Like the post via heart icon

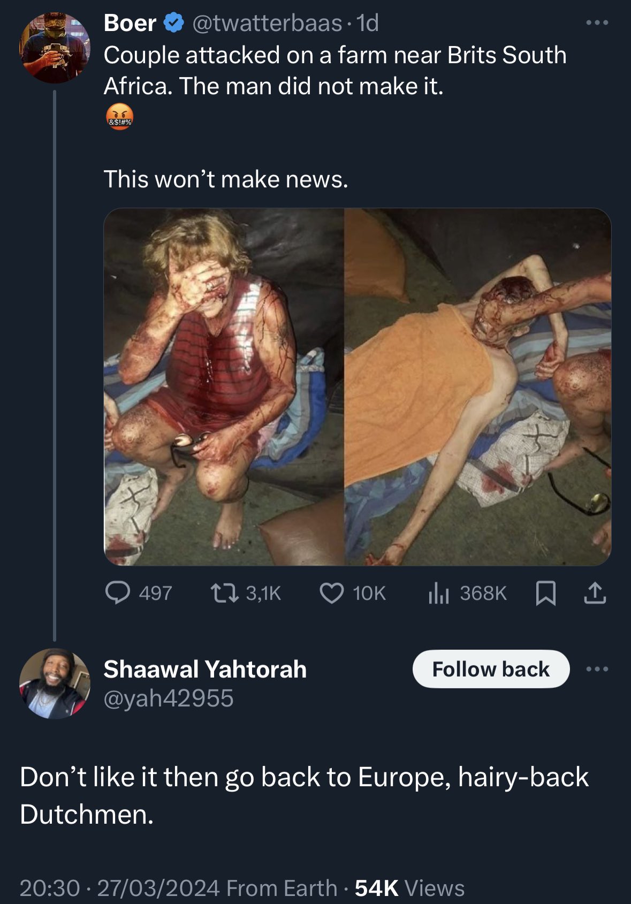[332, 593]
